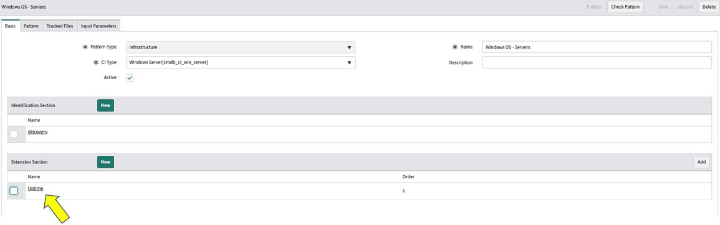Click the Windows OS - Servers page title
Viewport: 720px width, 225px height.
click(x=24, y=7)
